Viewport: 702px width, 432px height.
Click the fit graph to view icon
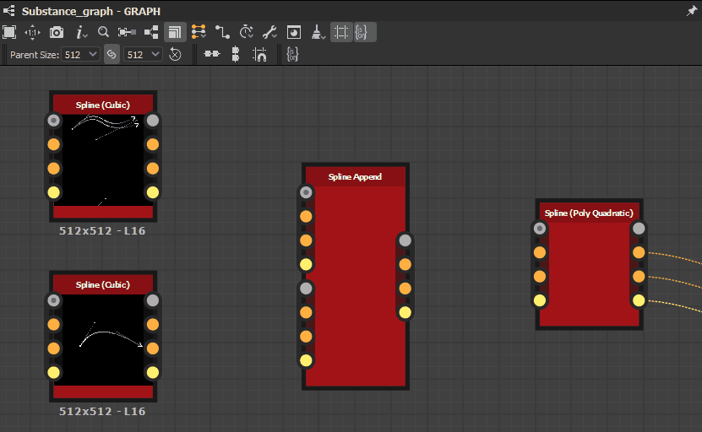tap(9, 32)
